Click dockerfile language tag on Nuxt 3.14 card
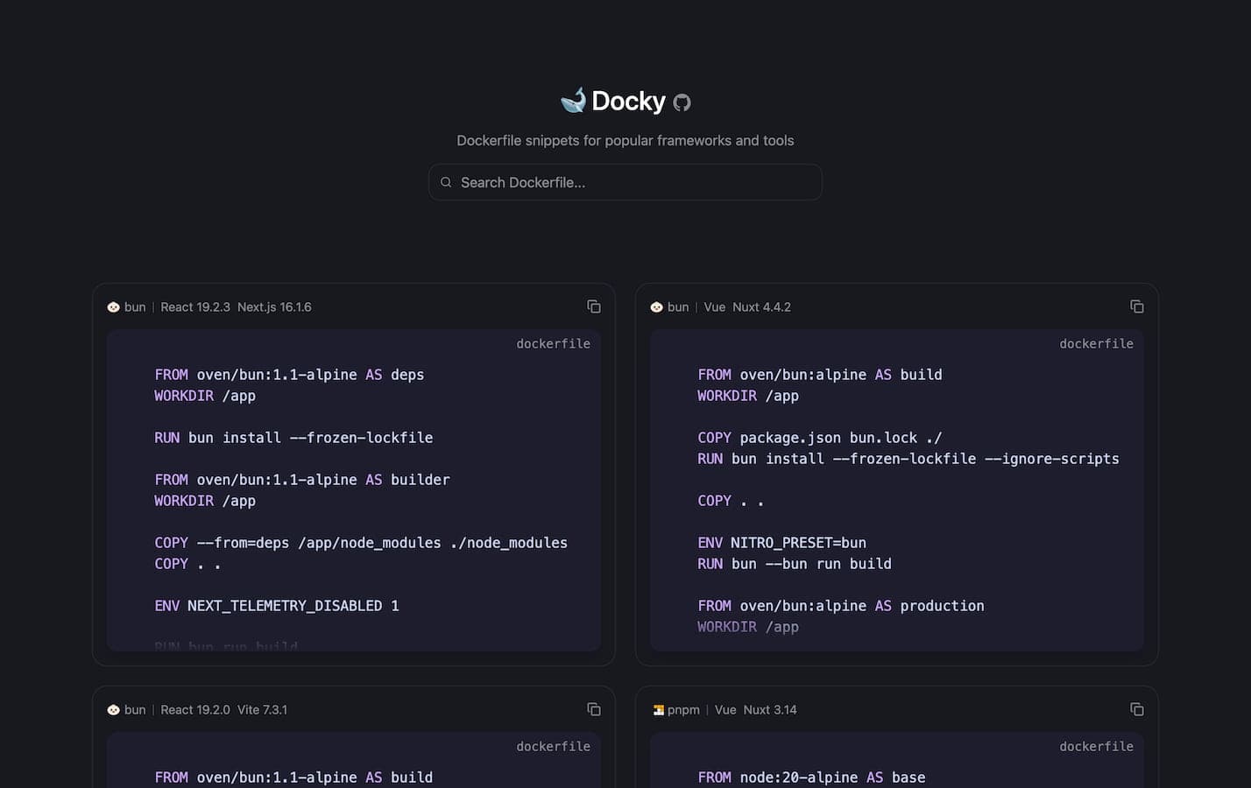The height and width of the screenshot is (788, 1251). pos(1096,747)
